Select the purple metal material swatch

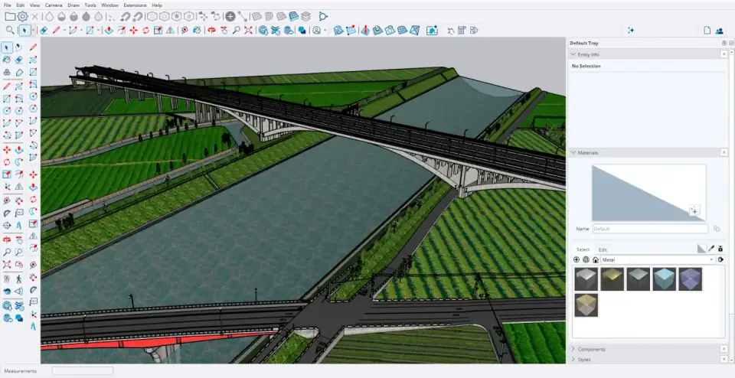pos(690,279)
